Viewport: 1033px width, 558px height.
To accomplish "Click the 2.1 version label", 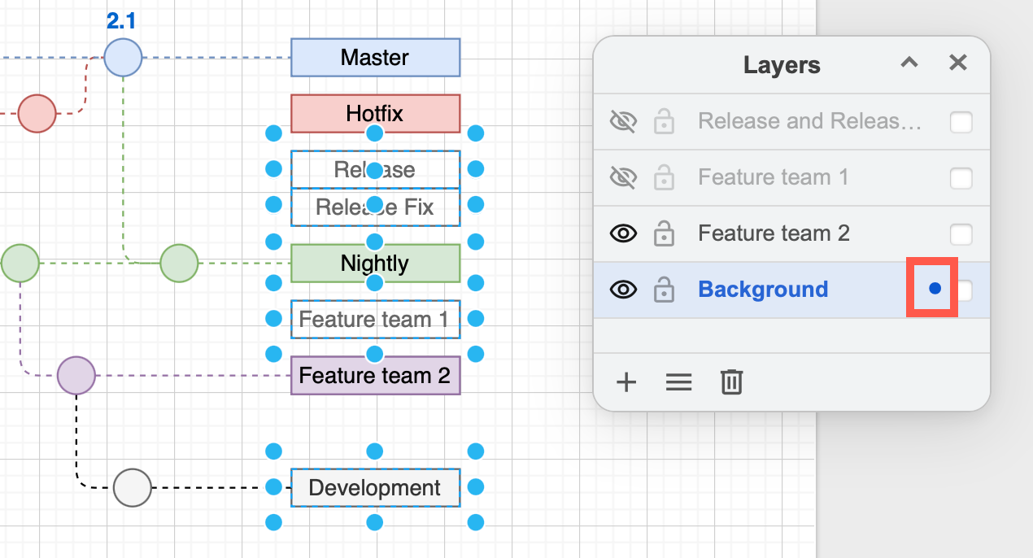I will tap(121, 20).
